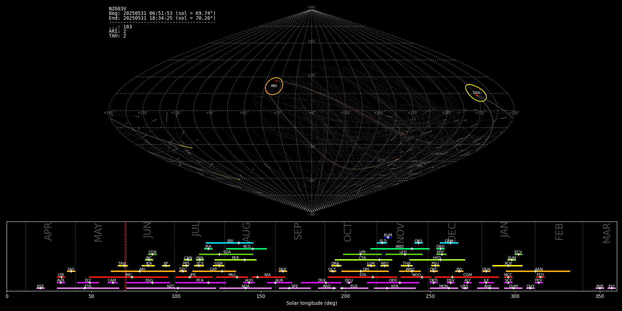
Task: Click the ARI radiant ellipse on the sky map
Action: 274,86
